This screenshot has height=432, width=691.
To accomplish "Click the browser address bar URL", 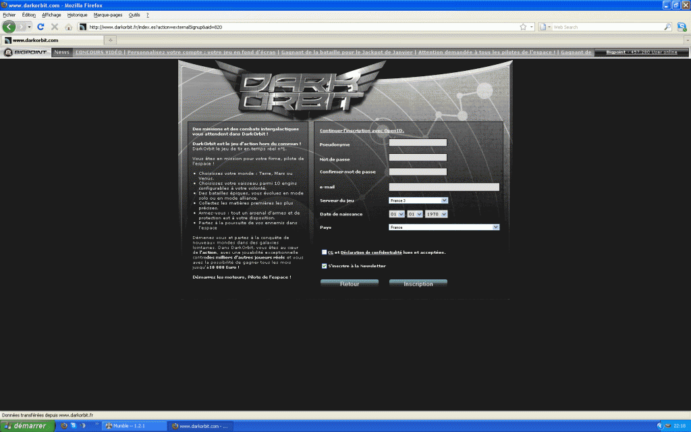I will 303,27.
